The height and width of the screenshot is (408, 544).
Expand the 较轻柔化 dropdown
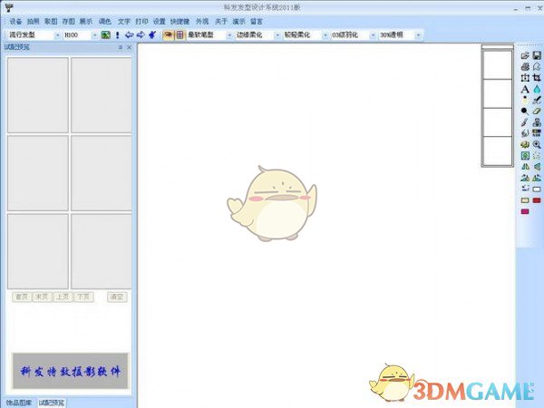pyautogui.click(x=325, y=35)
